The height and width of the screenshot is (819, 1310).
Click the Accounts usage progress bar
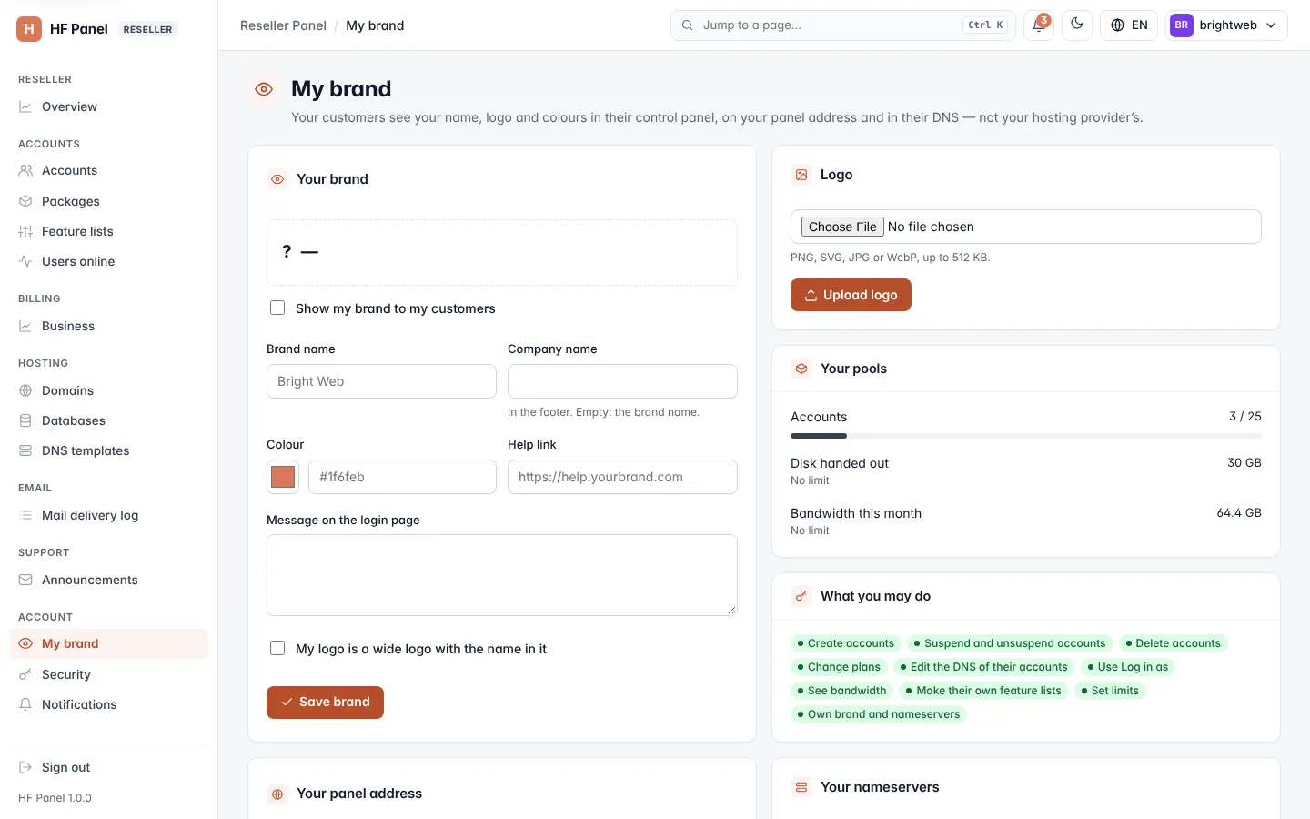pos(1026,437)
